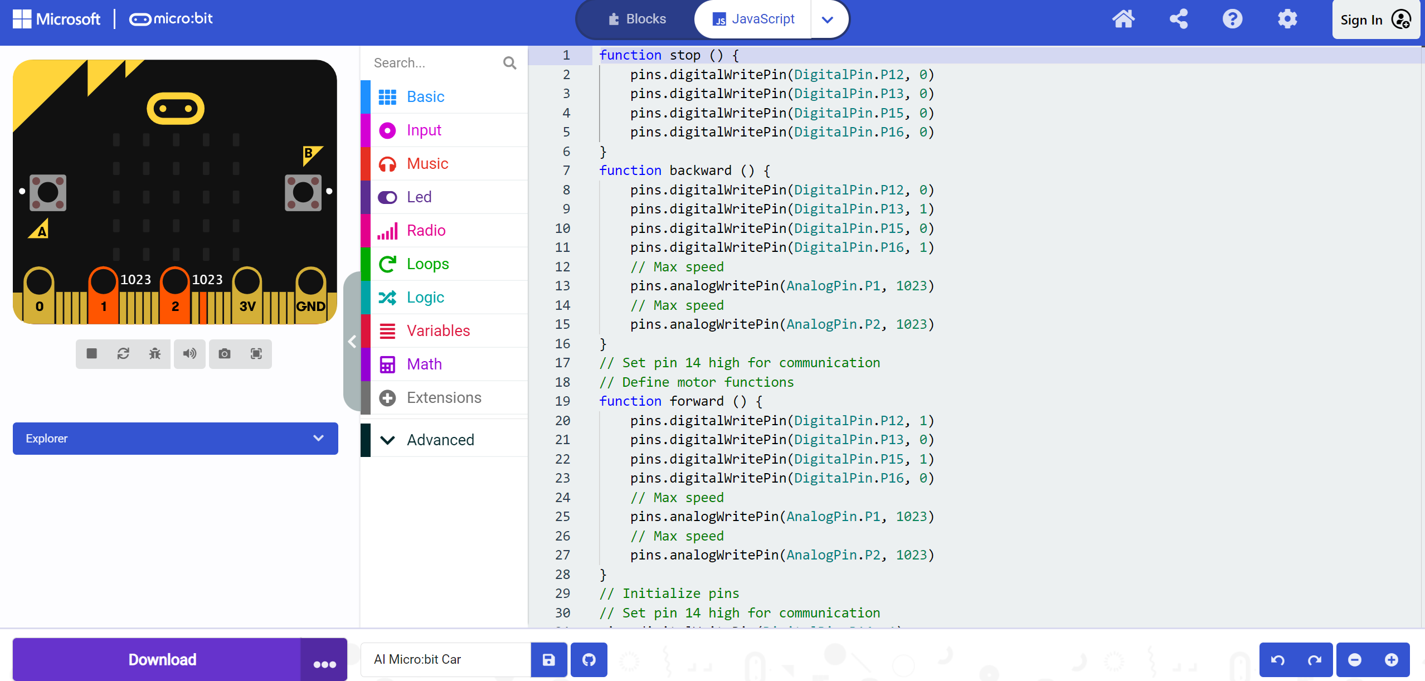The height and width of the screenshot is (681, 1425).
Task: Click the search magnifier icon
Action: point(509,63)
